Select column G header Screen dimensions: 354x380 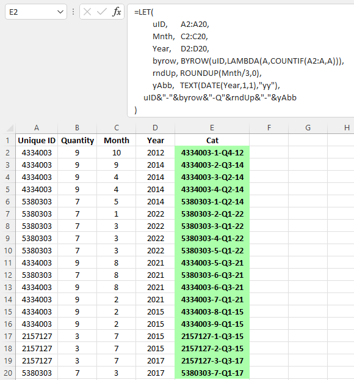coord(308,128)
